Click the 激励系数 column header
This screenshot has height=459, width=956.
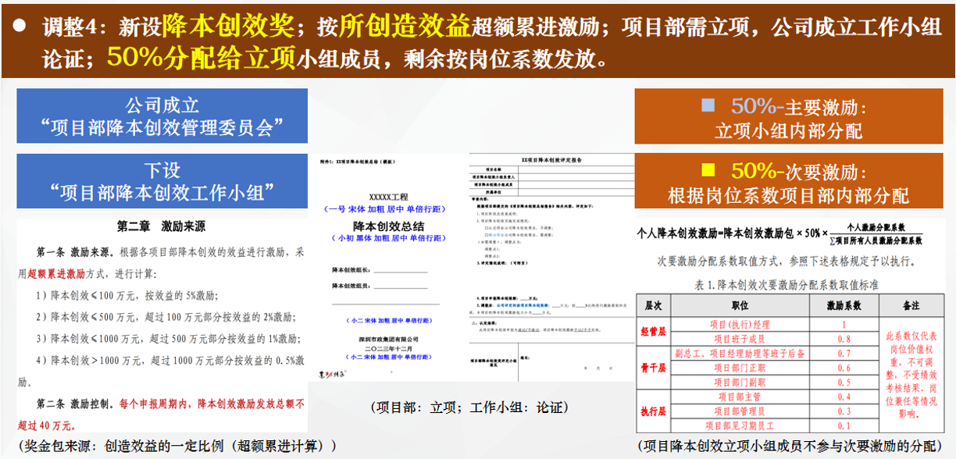point(844,305)
